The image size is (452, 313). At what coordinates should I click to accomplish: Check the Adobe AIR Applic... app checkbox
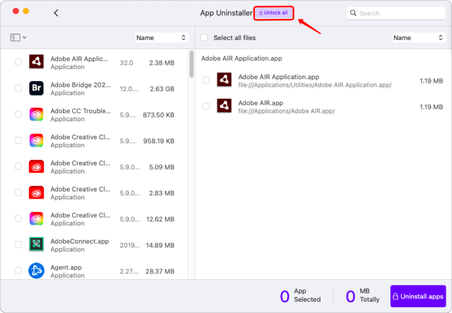tap(18, 62)
